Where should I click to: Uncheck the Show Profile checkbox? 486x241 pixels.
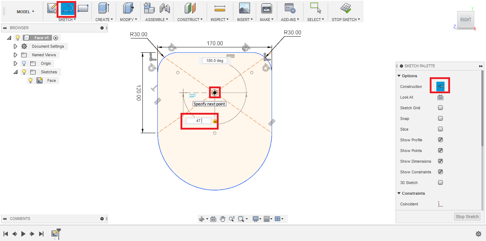pyautogui.click(x=440, y=140)
